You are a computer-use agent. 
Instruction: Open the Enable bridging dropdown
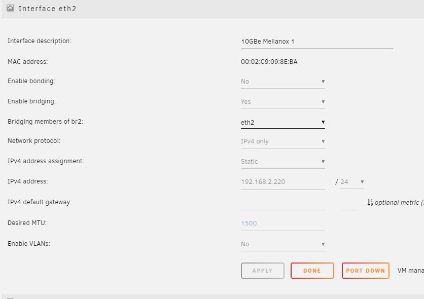[x=282, y=102]
